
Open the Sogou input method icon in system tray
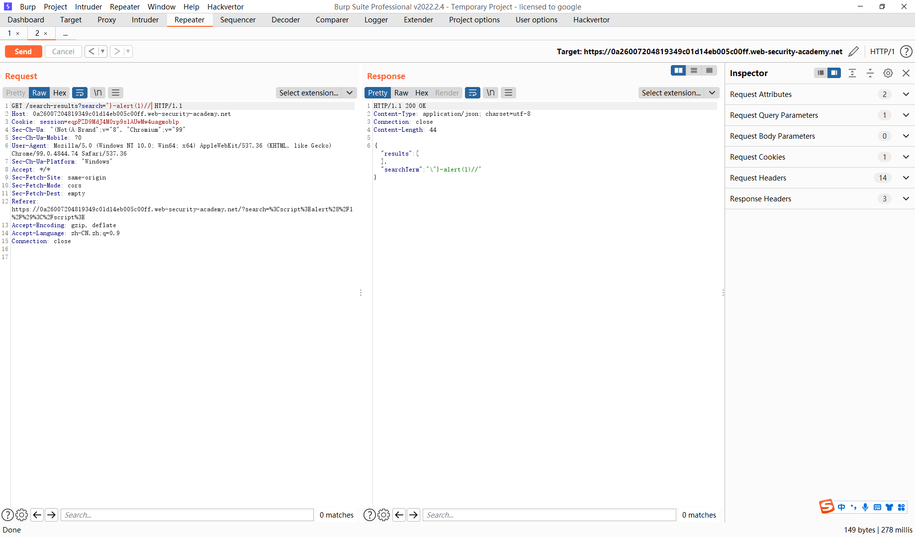pos(826,507)
